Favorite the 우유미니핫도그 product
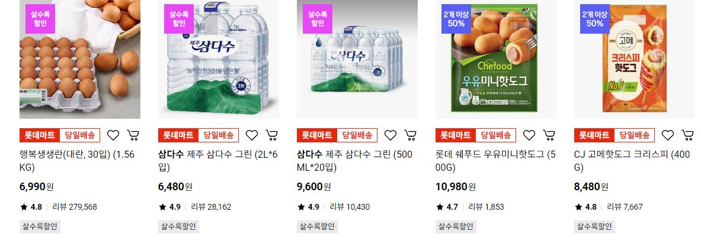 529,135
